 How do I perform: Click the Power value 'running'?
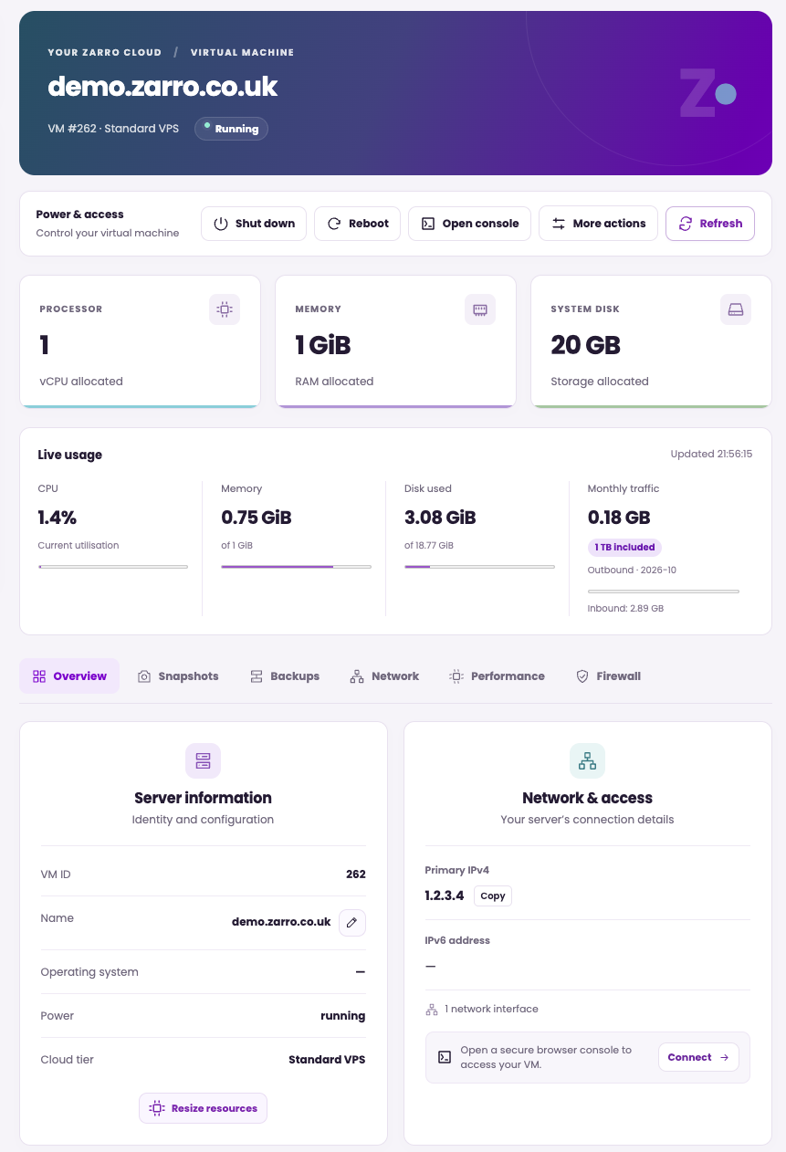[x=343, y=1016]
